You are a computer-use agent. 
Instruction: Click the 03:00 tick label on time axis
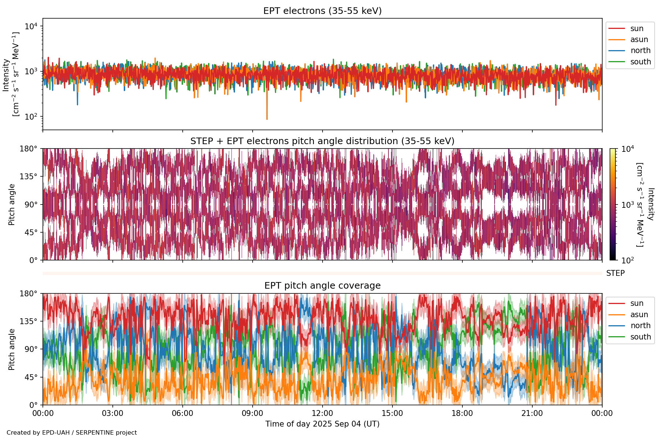click(112, 413)
